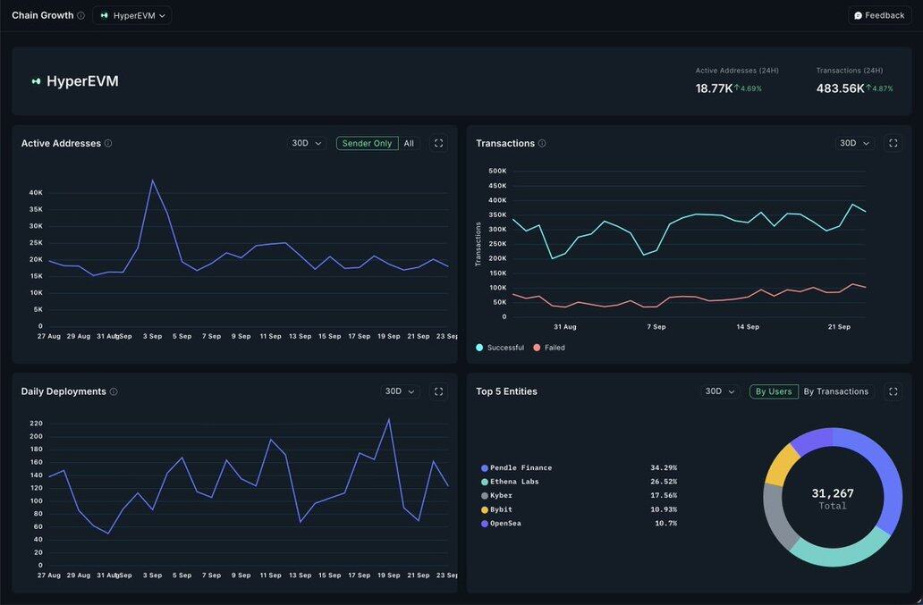Open the Daily Deployments 30D dropdown
This screenshot has width=923, height=605.
pos(400,391)
